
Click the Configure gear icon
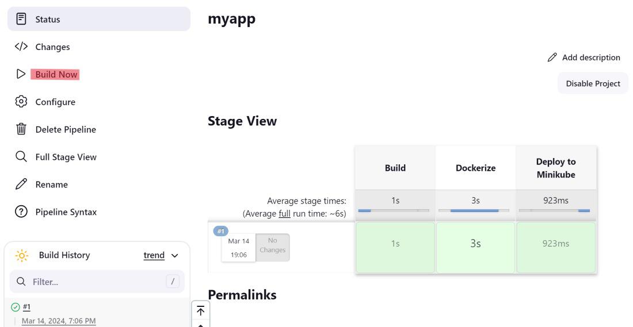21,102
